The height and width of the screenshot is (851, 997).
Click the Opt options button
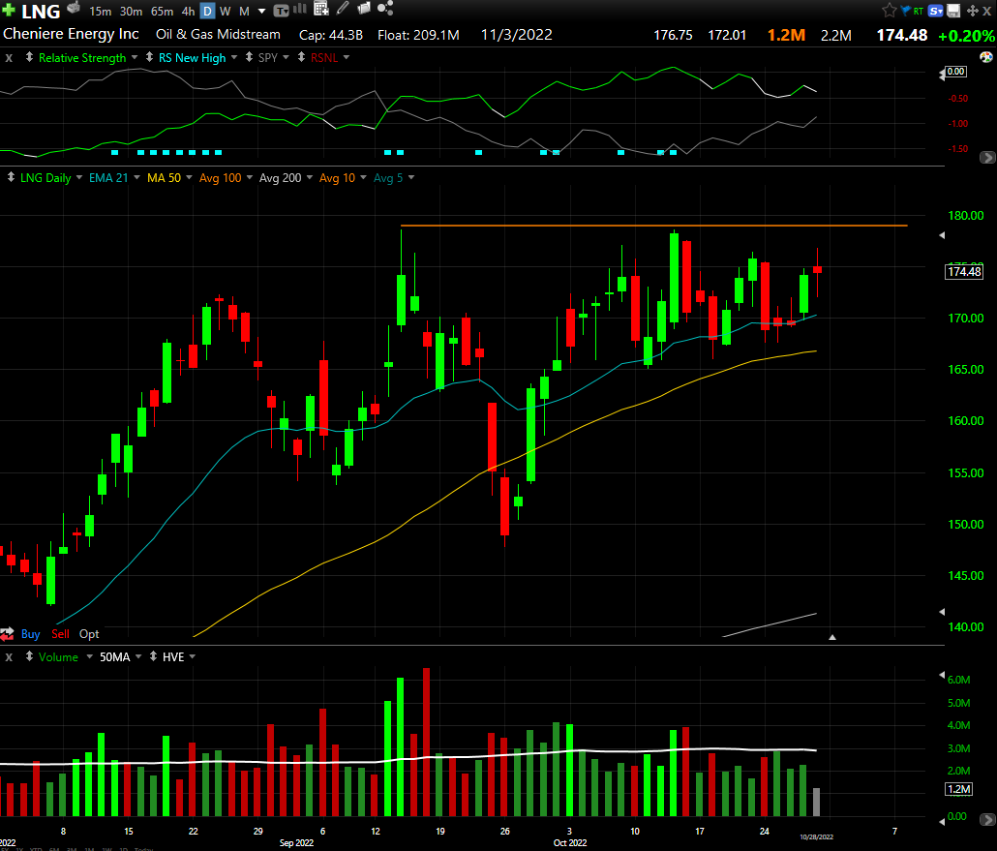click(89, 633)
